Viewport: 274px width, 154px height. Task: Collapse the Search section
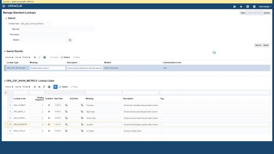click(6, 18)
